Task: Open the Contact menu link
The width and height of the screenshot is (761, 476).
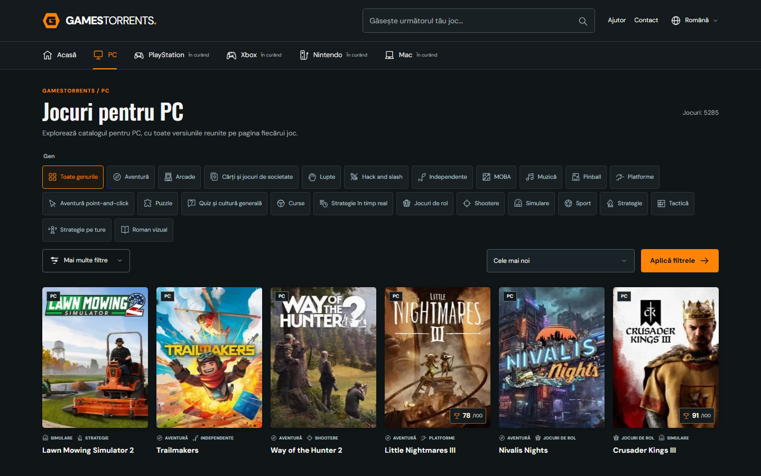Action: coord(646,20)
